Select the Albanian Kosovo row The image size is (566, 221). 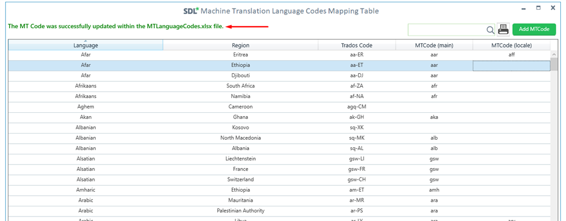[x=280, y=127]
